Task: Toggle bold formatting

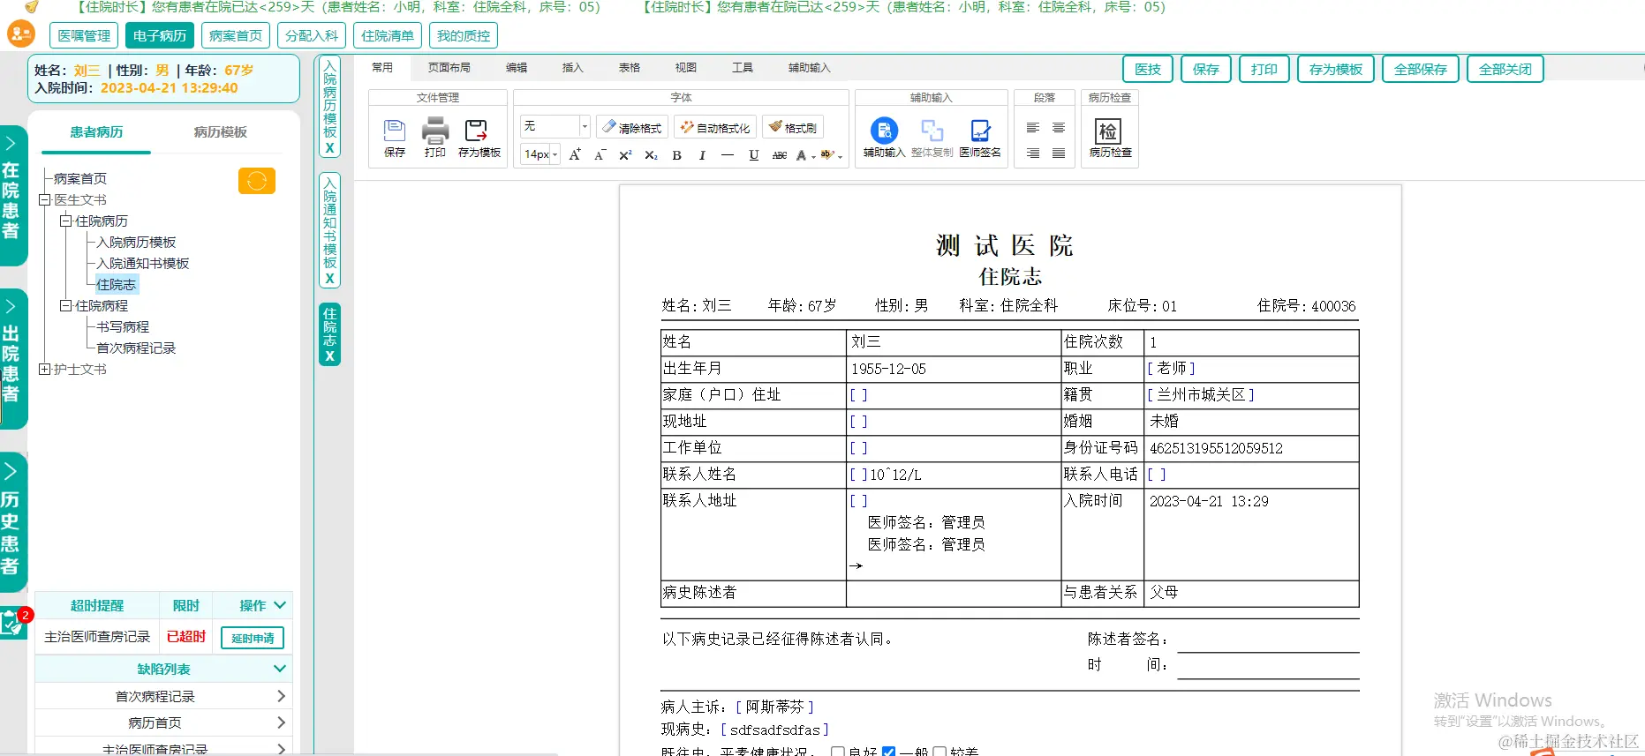Action: coord(676,155)
